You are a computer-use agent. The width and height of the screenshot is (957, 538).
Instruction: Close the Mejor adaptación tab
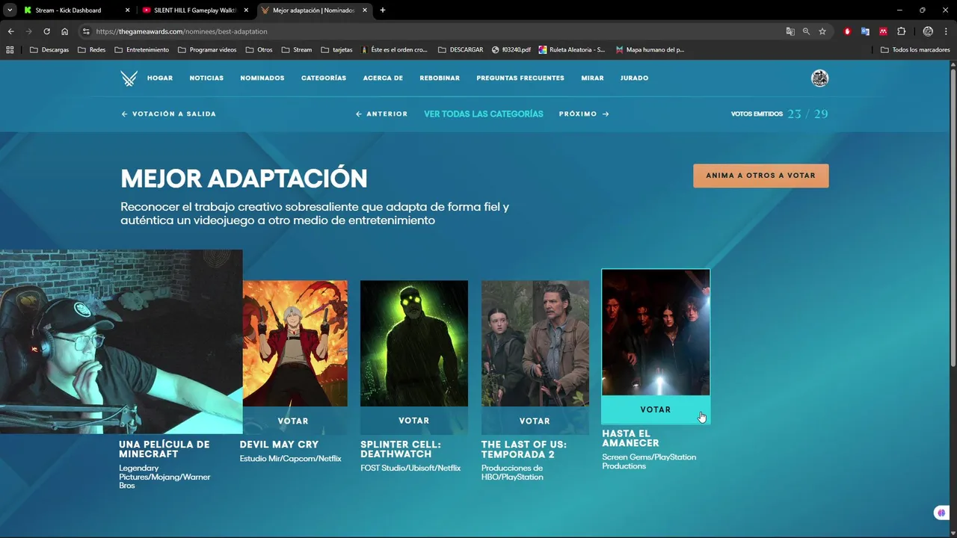coord(365,10)
